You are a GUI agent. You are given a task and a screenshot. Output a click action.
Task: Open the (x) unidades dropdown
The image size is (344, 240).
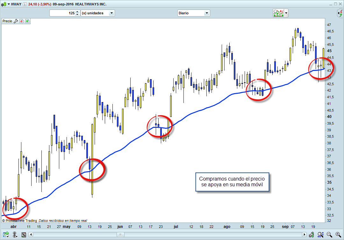111,13
